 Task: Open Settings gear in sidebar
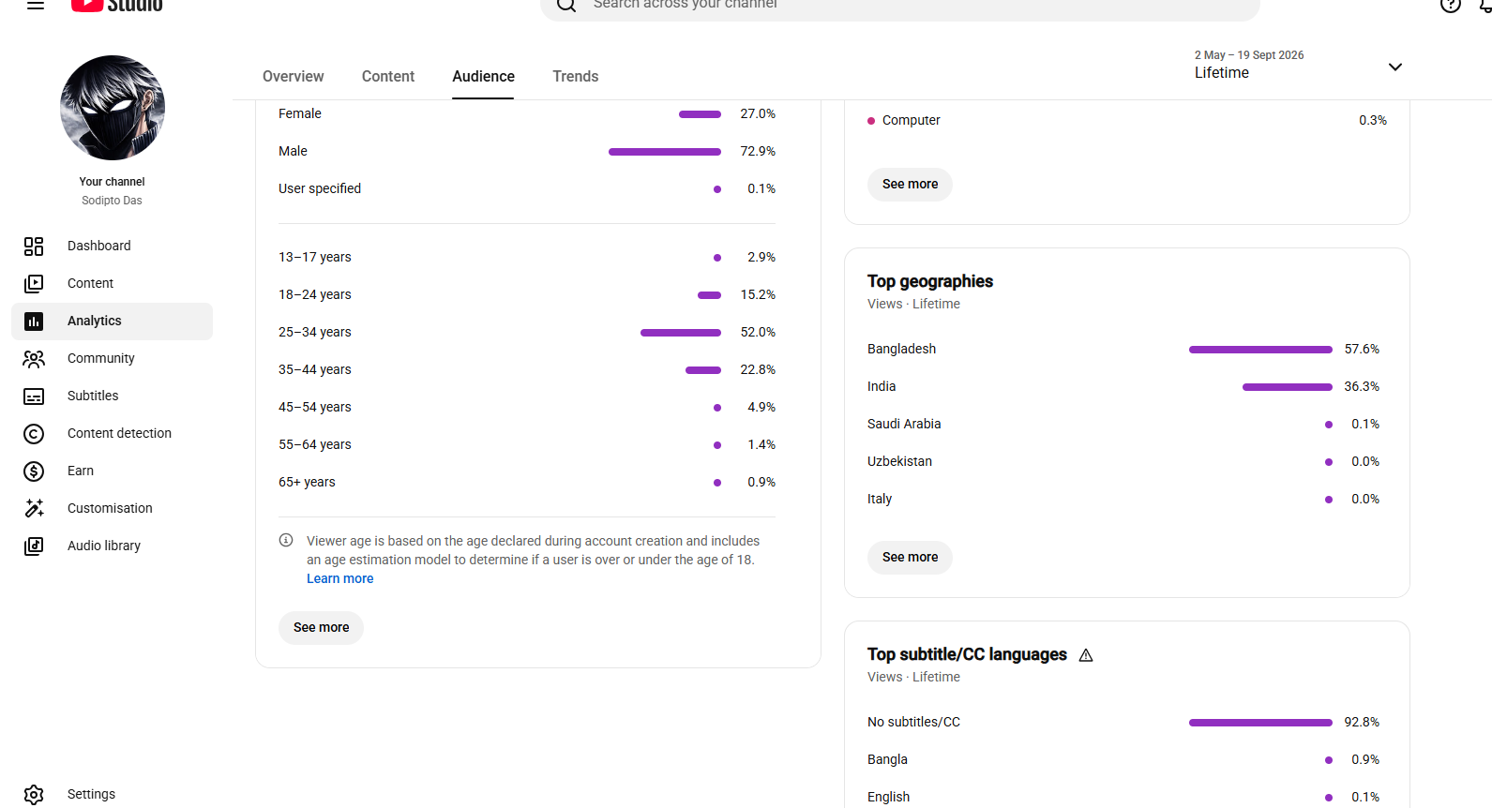(x=34, y=794)
